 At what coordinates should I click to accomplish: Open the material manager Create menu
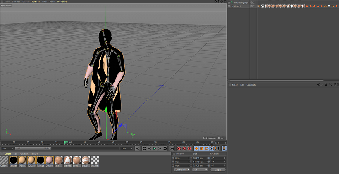click(8, 154)
